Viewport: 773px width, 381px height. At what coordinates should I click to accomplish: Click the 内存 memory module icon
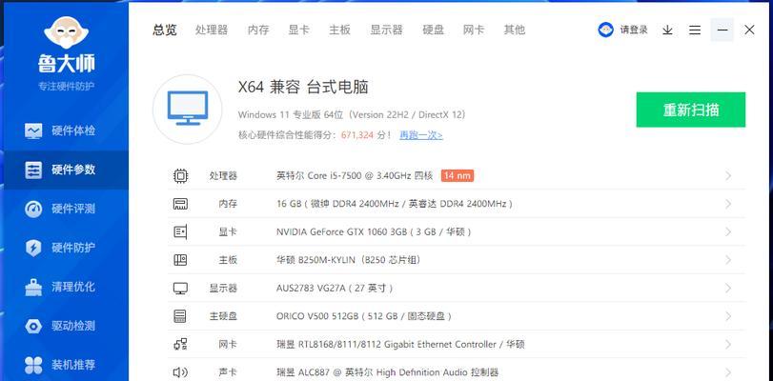[x=180, y=204]
